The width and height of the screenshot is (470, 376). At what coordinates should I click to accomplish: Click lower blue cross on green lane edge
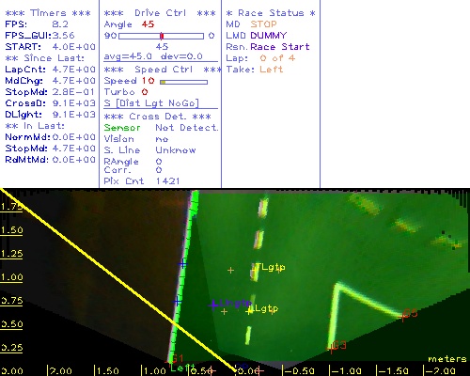tap(178, 302)
